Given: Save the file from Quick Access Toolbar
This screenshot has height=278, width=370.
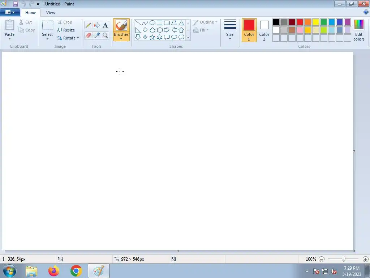Looking at the screenshot, I should coord(16,4).
